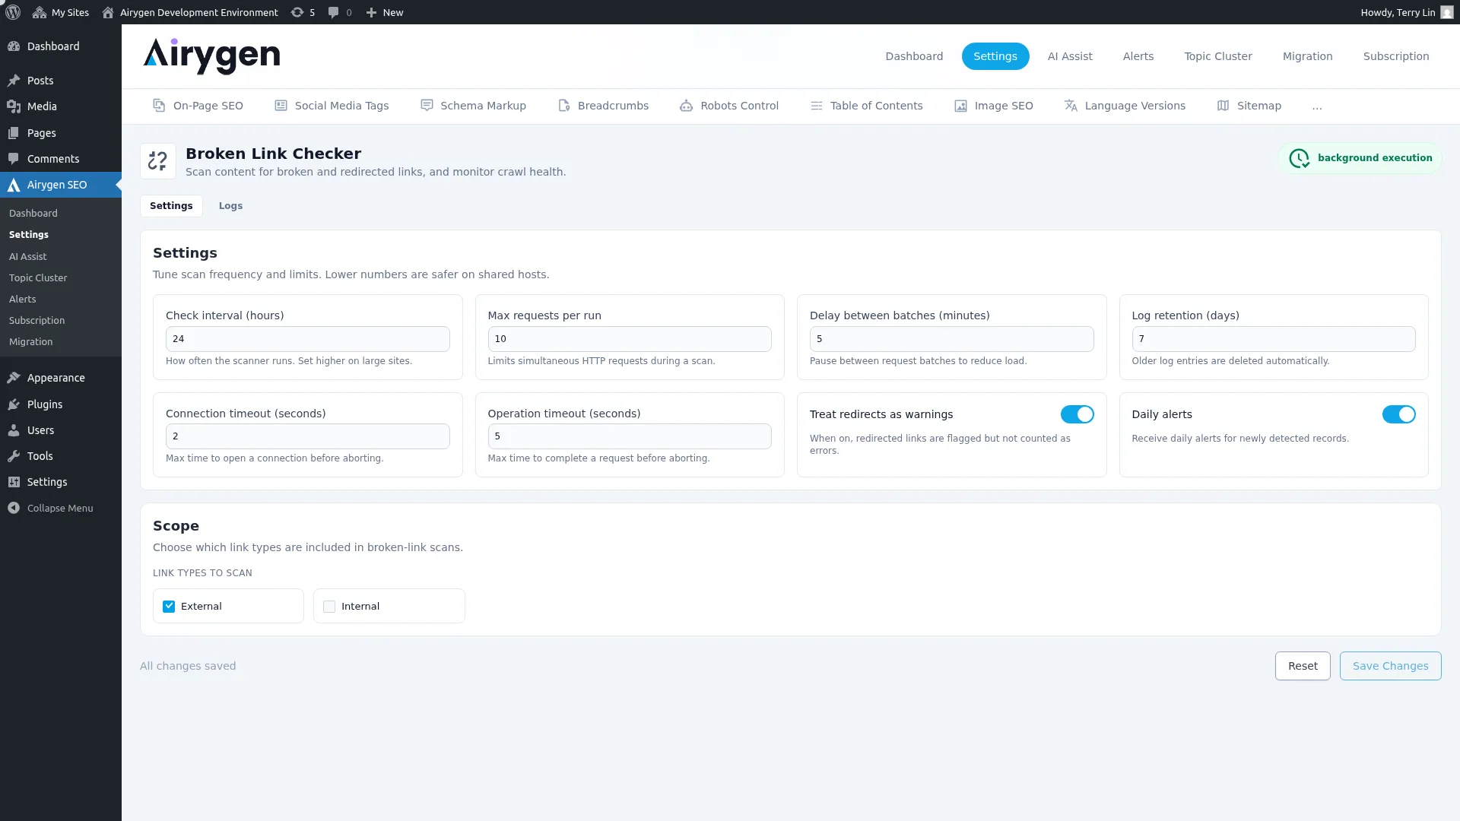Expand more sections via ellipsis
This screenshot has width=1460, height=821.
coord(1317,106)
